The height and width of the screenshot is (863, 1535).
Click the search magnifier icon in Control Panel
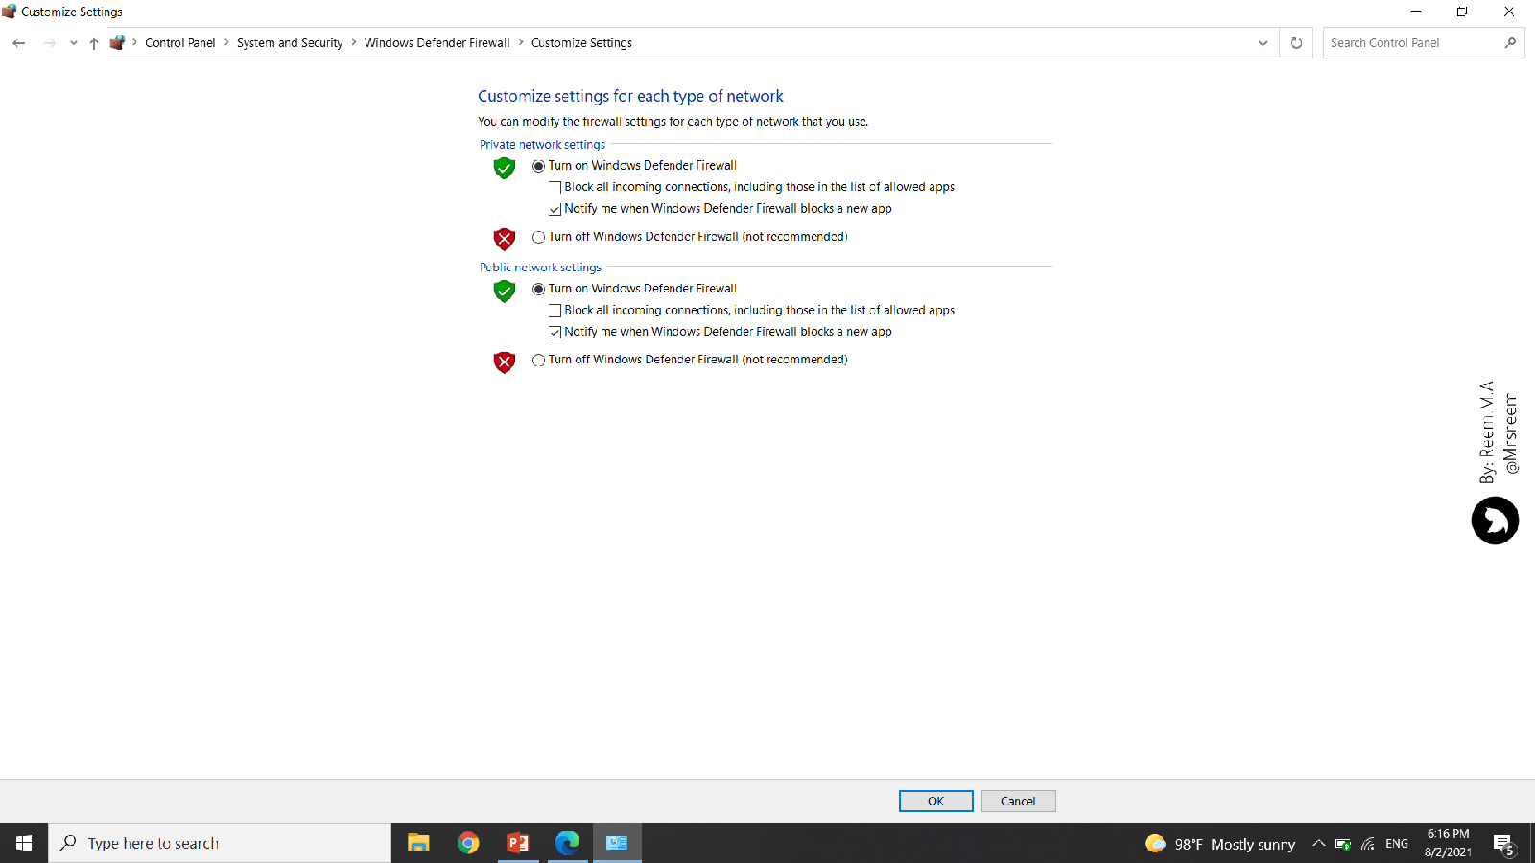pos(1510,43)
